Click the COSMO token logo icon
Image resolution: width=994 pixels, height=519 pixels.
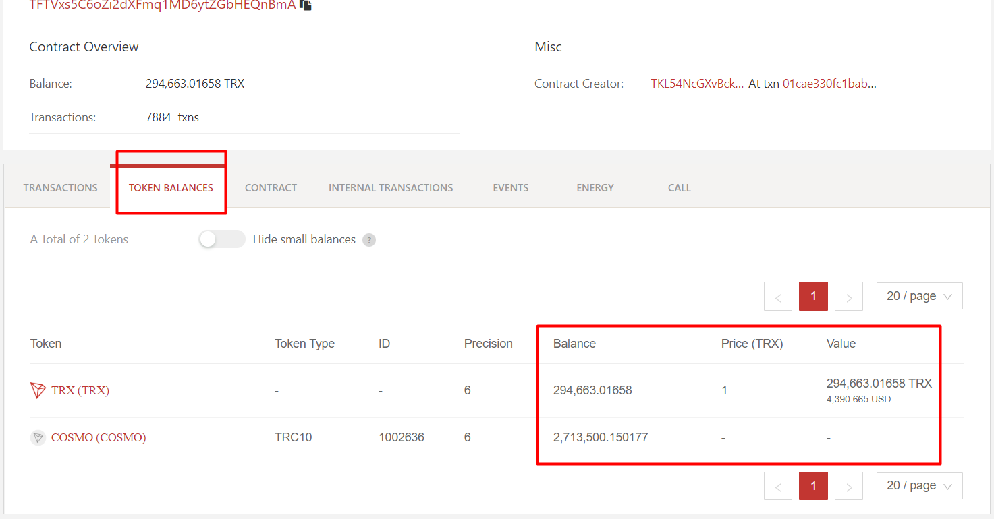click(x=38, y=437)
